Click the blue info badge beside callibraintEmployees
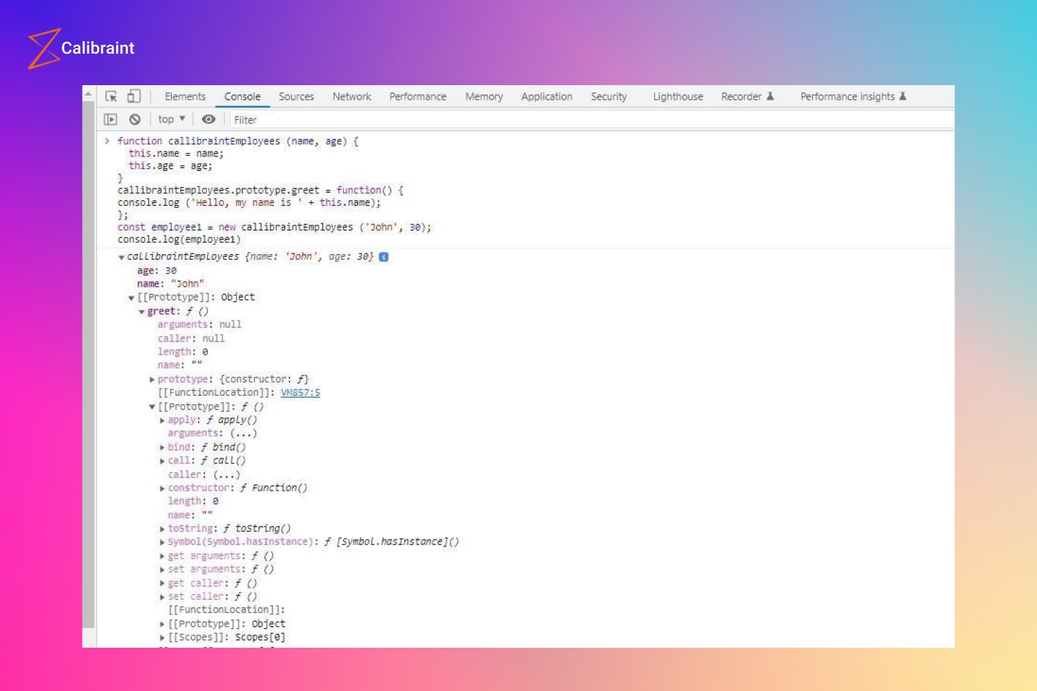Screen dimensions: 1037x691 (x=384, y=257)
